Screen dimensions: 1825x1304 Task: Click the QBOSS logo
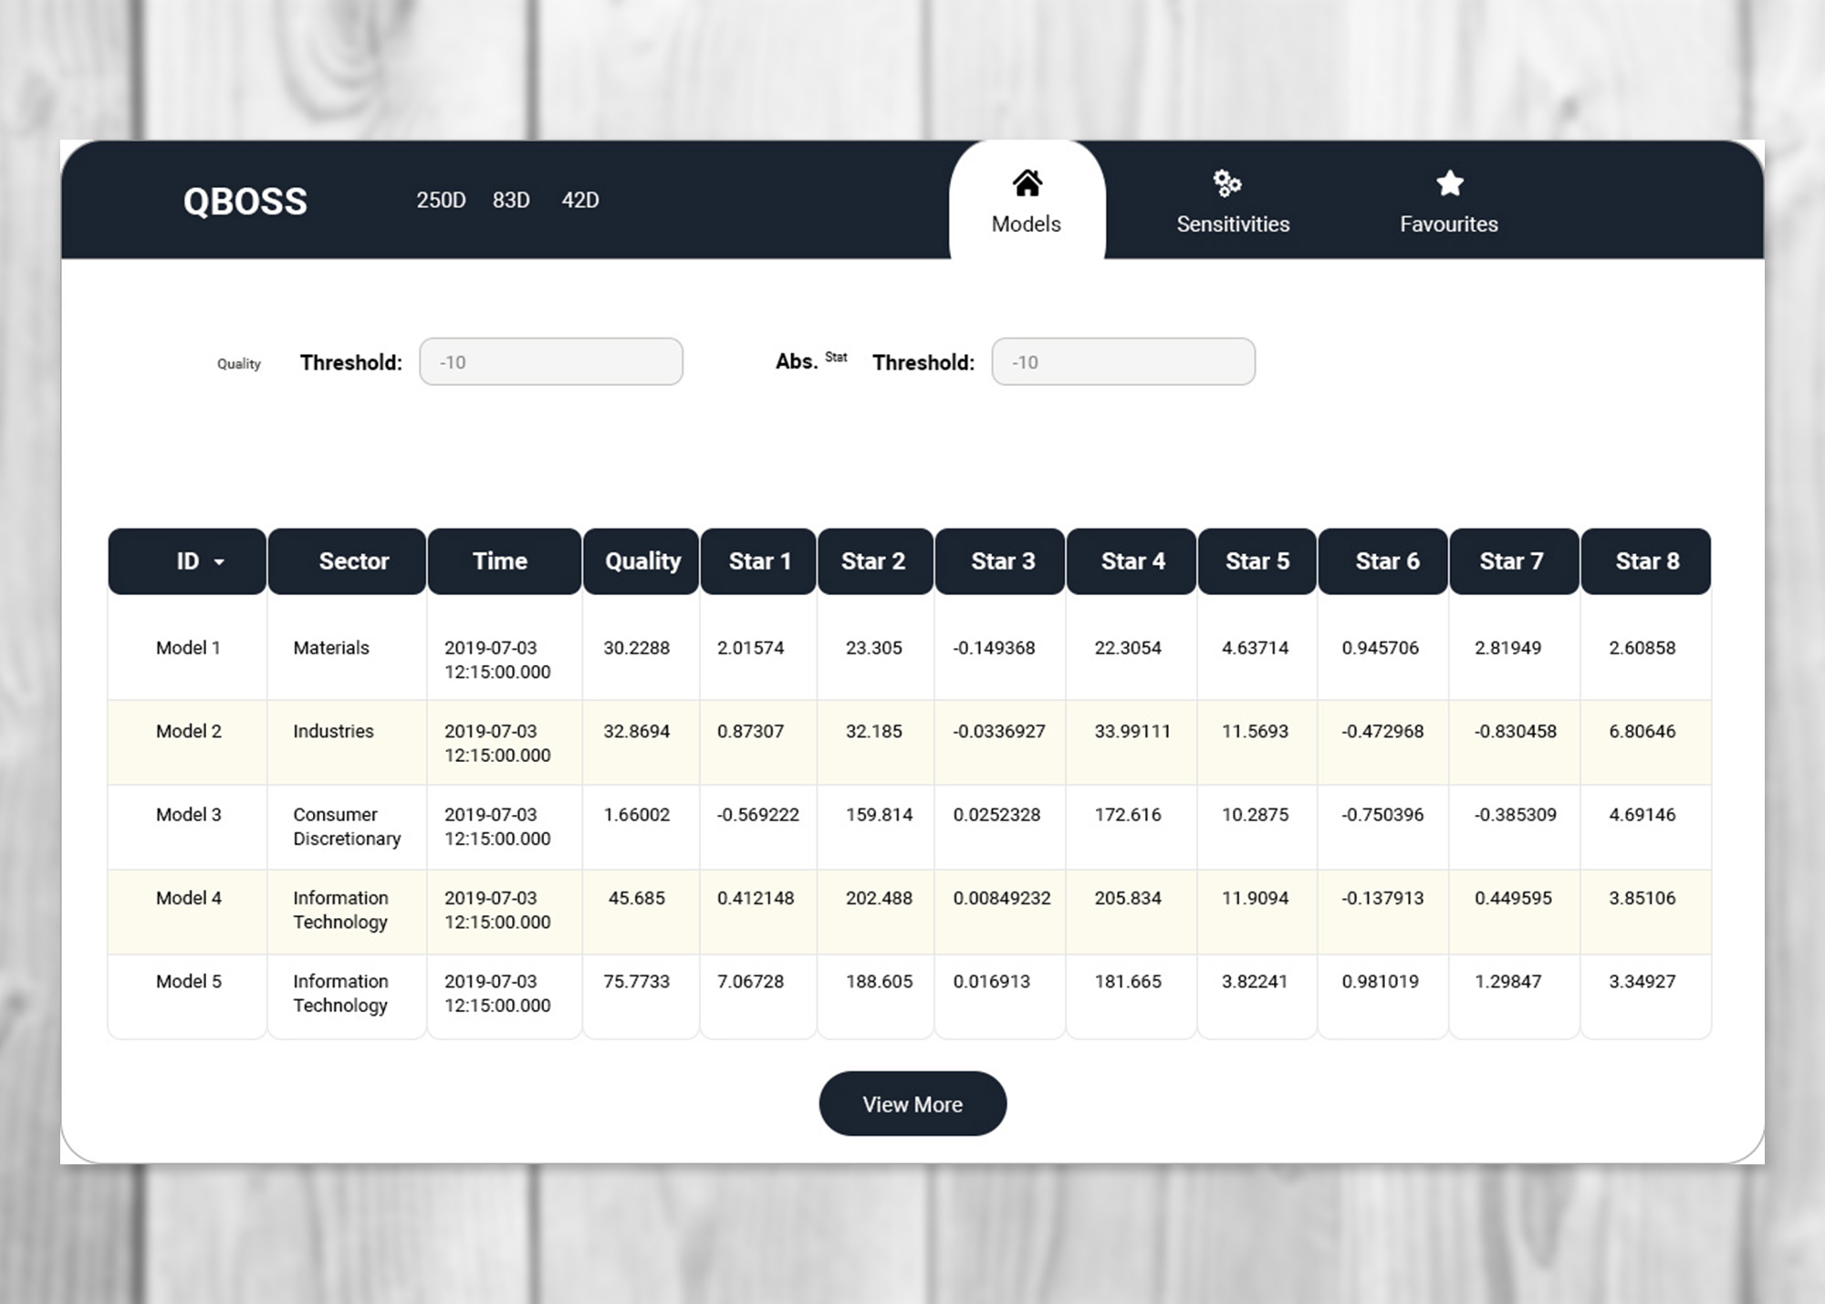245,201
